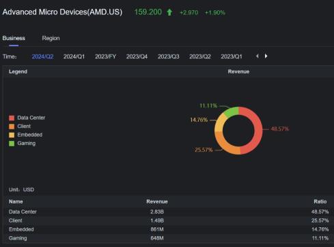Screen dimensions: 334x247
Task: Click the previous time period arrow
Action: pos(258,56)
